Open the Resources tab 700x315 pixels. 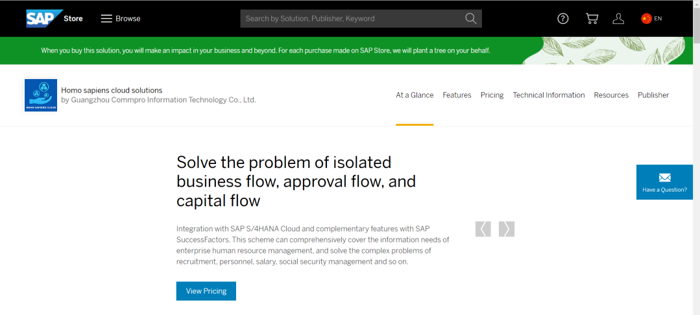click(x=611, y=95)
